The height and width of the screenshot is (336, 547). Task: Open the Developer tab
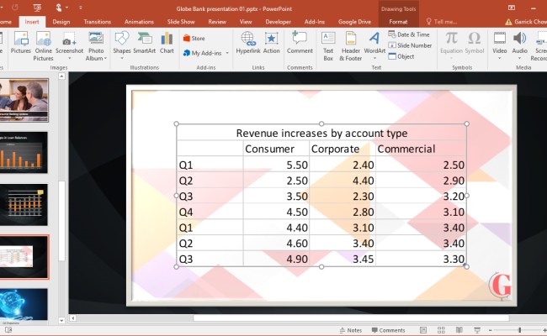[x=278, y=22]
